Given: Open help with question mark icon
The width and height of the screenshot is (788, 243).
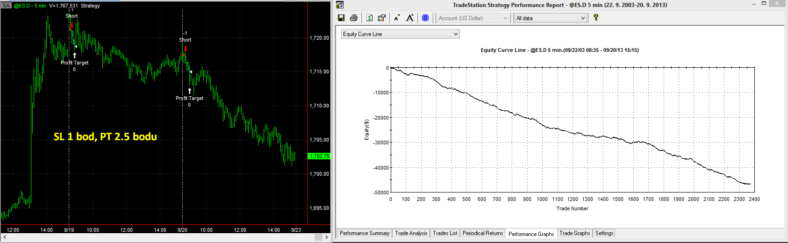Looking at the screenshot, I should pos(595,18).
